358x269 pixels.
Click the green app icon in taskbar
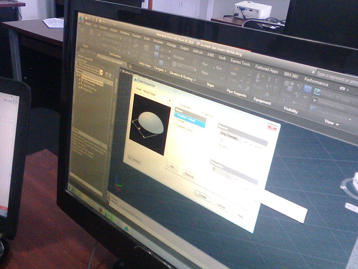pyautogui.click(x=109, y=216)
